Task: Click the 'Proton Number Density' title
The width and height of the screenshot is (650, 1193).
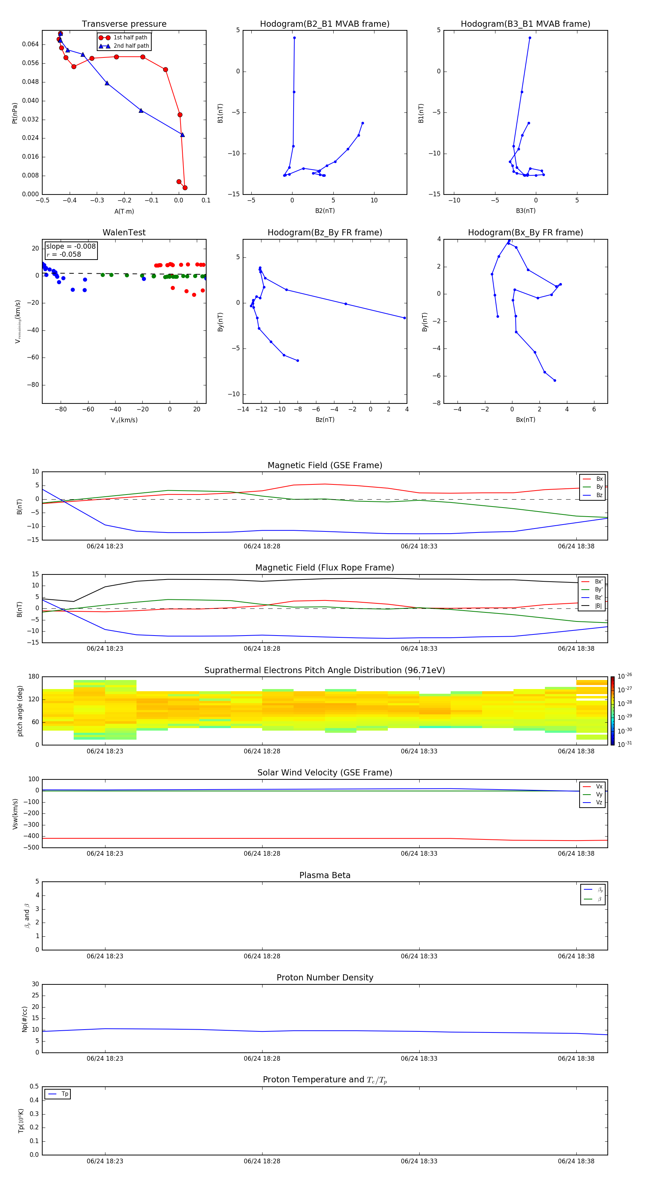Action: tap(325, 978)
